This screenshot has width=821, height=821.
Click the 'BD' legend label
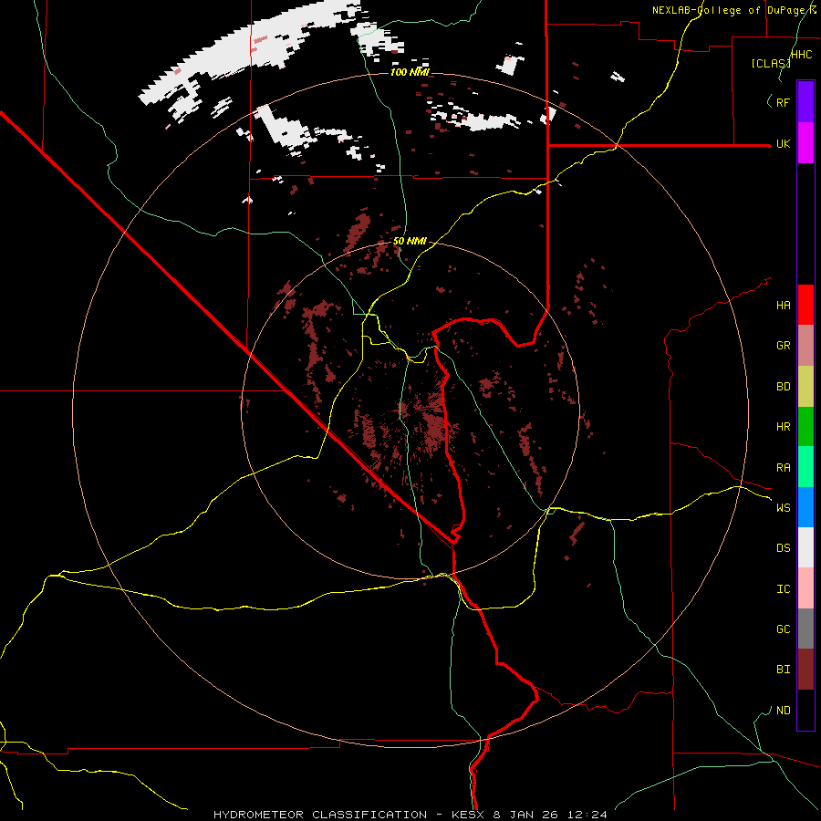tap(783, 387)
